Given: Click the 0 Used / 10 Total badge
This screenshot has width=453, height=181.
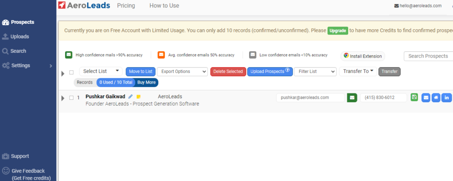Looking at the screenshot, I should click(116, 82).
